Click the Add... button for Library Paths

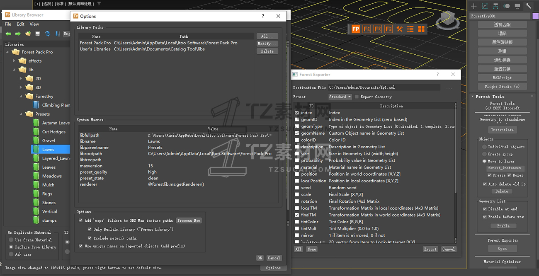point(267,36)
